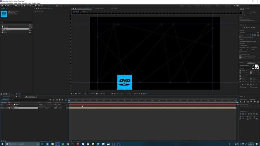Jump to first frame in Preview panel

(244, 28)
